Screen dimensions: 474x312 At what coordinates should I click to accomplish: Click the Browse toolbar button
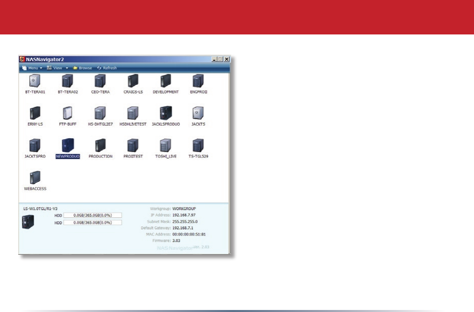(82, 68)
